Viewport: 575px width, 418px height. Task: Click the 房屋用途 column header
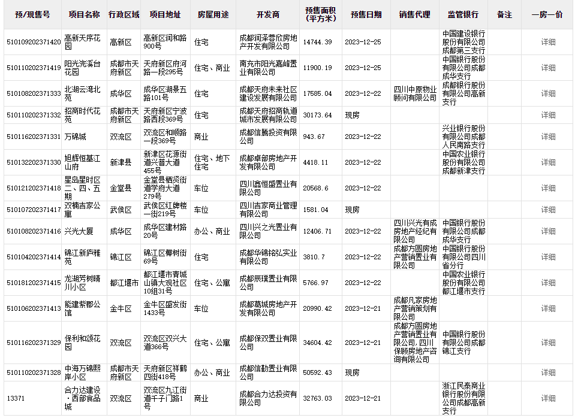(213, 14)
